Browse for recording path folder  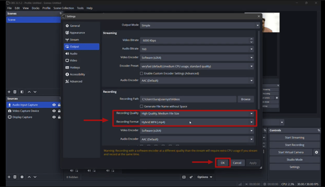pyautogui.click(x=245, y=99)
